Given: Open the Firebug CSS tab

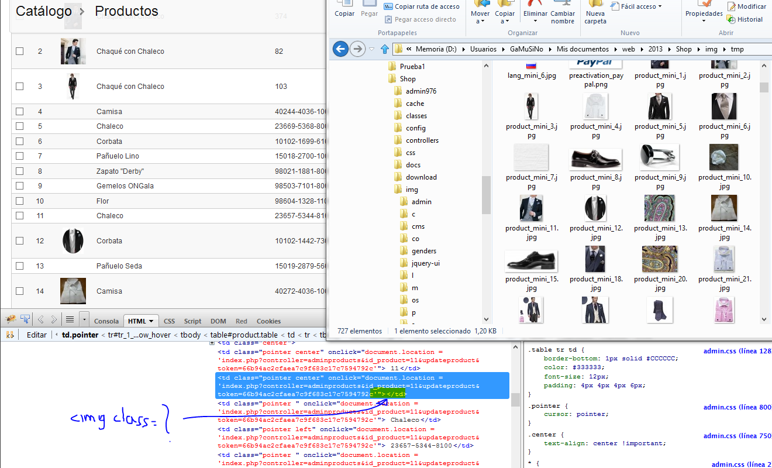Looking at the screenshot, I should click(x=169, y=321).
